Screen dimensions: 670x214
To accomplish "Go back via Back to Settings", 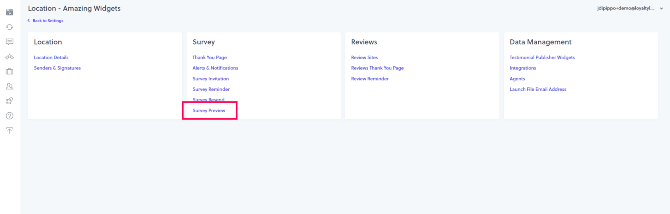I will 48,20.
